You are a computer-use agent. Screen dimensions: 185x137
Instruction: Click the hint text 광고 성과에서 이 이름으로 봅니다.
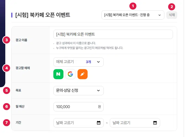pos(76,43)
